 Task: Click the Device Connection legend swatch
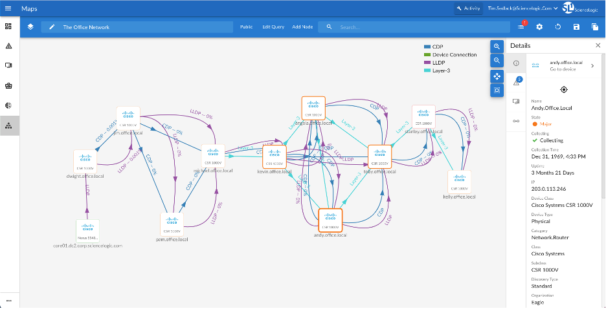pos(427,55)
